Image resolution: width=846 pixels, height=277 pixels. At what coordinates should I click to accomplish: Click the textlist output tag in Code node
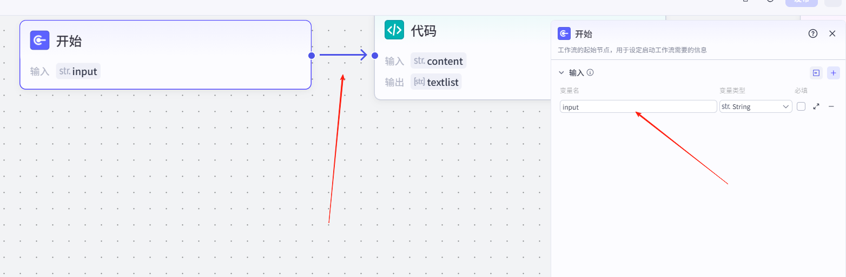[436, 82]
